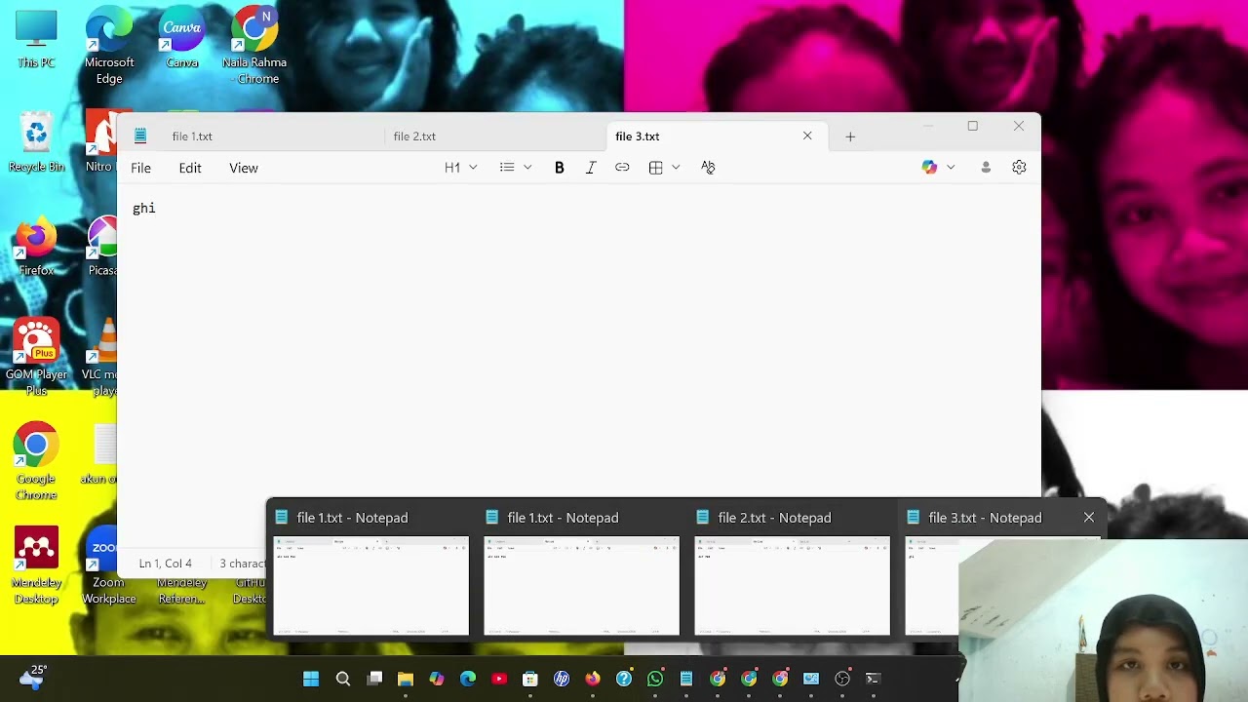
Task: Open Copilot icon in Notepad toolbar
Action: [929, 168]
